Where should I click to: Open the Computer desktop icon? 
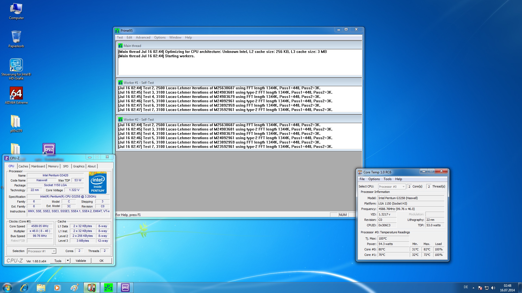pos(16,12)
